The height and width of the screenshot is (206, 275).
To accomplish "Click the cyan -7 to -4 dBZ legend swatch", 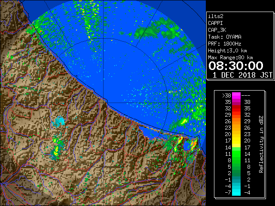I will click(236, 192).
